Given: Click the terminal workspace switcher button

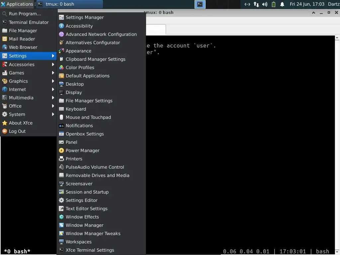Looking at the screenshot, I should (x=200, y=4).
